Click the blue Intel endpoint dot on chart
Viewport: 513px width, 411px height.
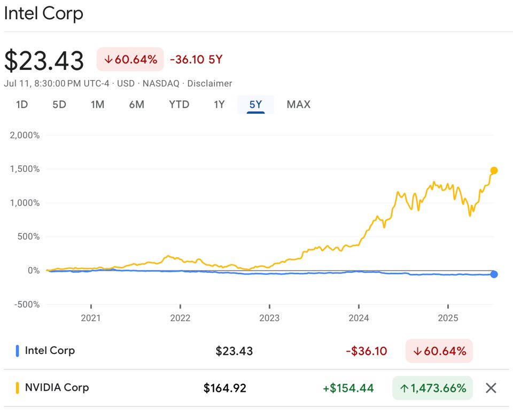pos(494,274)
